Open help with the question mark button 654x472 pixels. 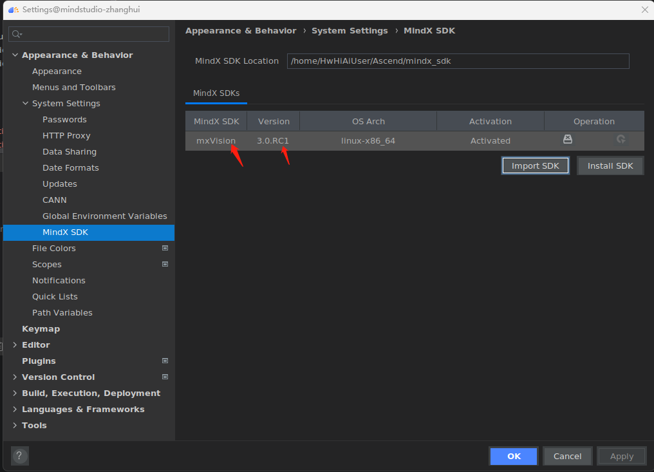[19, 456]
